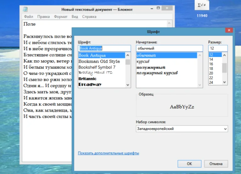Click the style list scroll-up arrow
Image resolution: width=241 pixels, height=174 pixels.
tap(200, 55)
